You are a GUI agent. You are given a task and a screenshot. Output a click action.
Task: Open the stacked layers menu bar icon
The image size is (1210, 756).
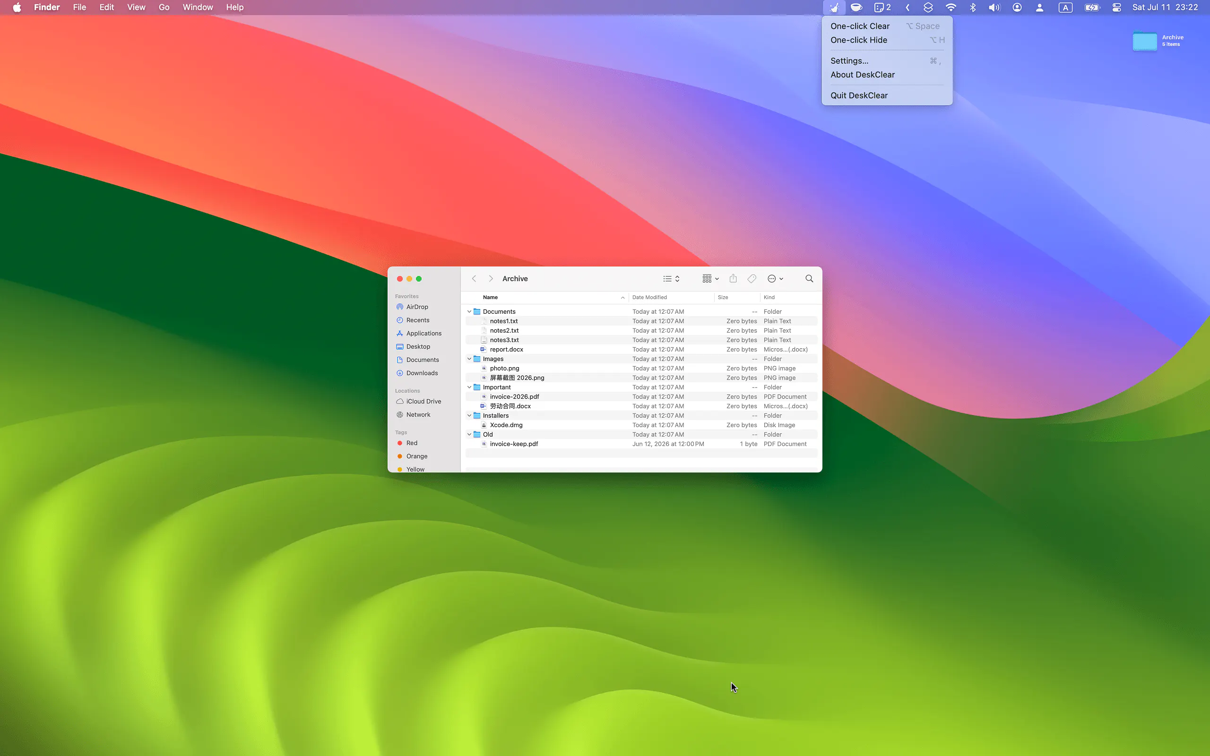pyautogui.click(x=928, y=8)
